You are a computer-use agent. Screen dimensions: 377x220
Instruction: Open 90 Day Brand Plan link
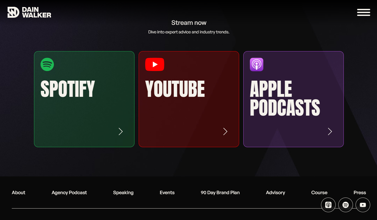tap(220, 193)
